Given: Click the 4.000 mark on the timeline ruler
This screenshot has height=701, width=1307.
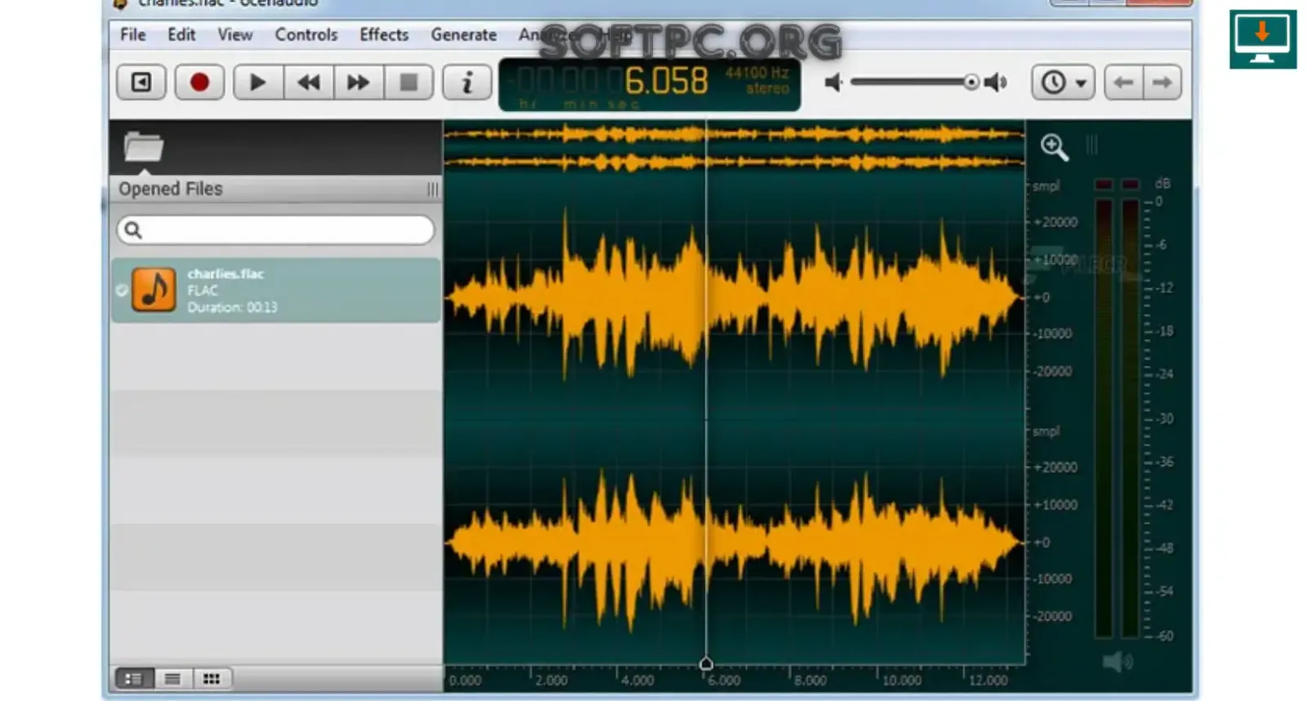Looking at the screenshot, I should (637, 681).
